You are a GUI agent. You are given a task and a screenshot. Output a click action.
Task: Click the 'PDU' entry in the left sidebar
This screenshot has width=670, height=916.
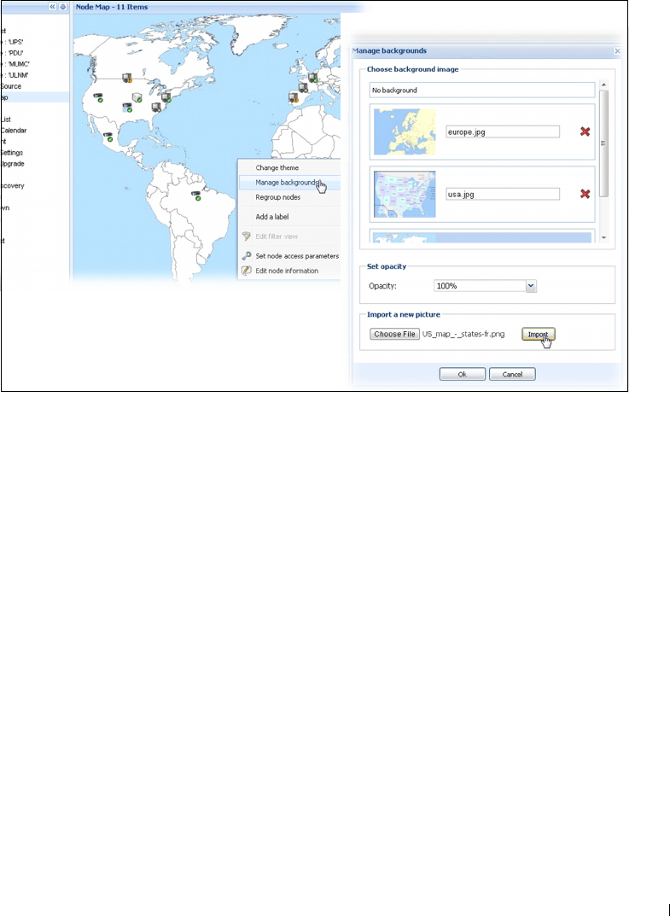point(13,53)
